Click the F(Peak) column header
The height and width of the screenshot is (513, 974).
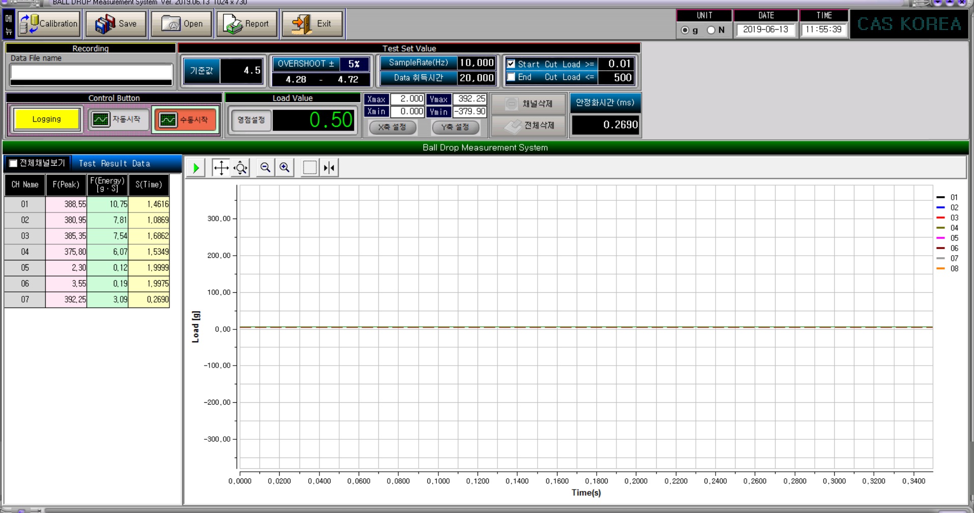(66, 185)
